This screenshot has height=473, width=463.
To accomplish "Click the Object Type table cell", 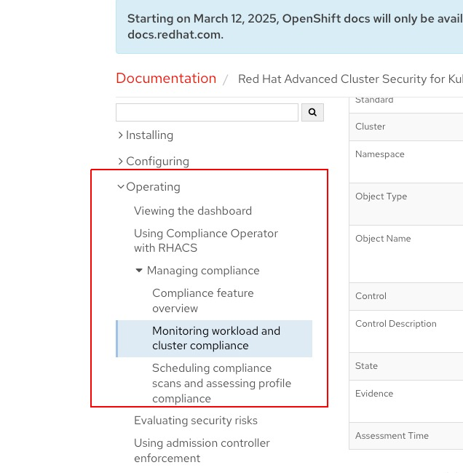I will pos(406,204).
